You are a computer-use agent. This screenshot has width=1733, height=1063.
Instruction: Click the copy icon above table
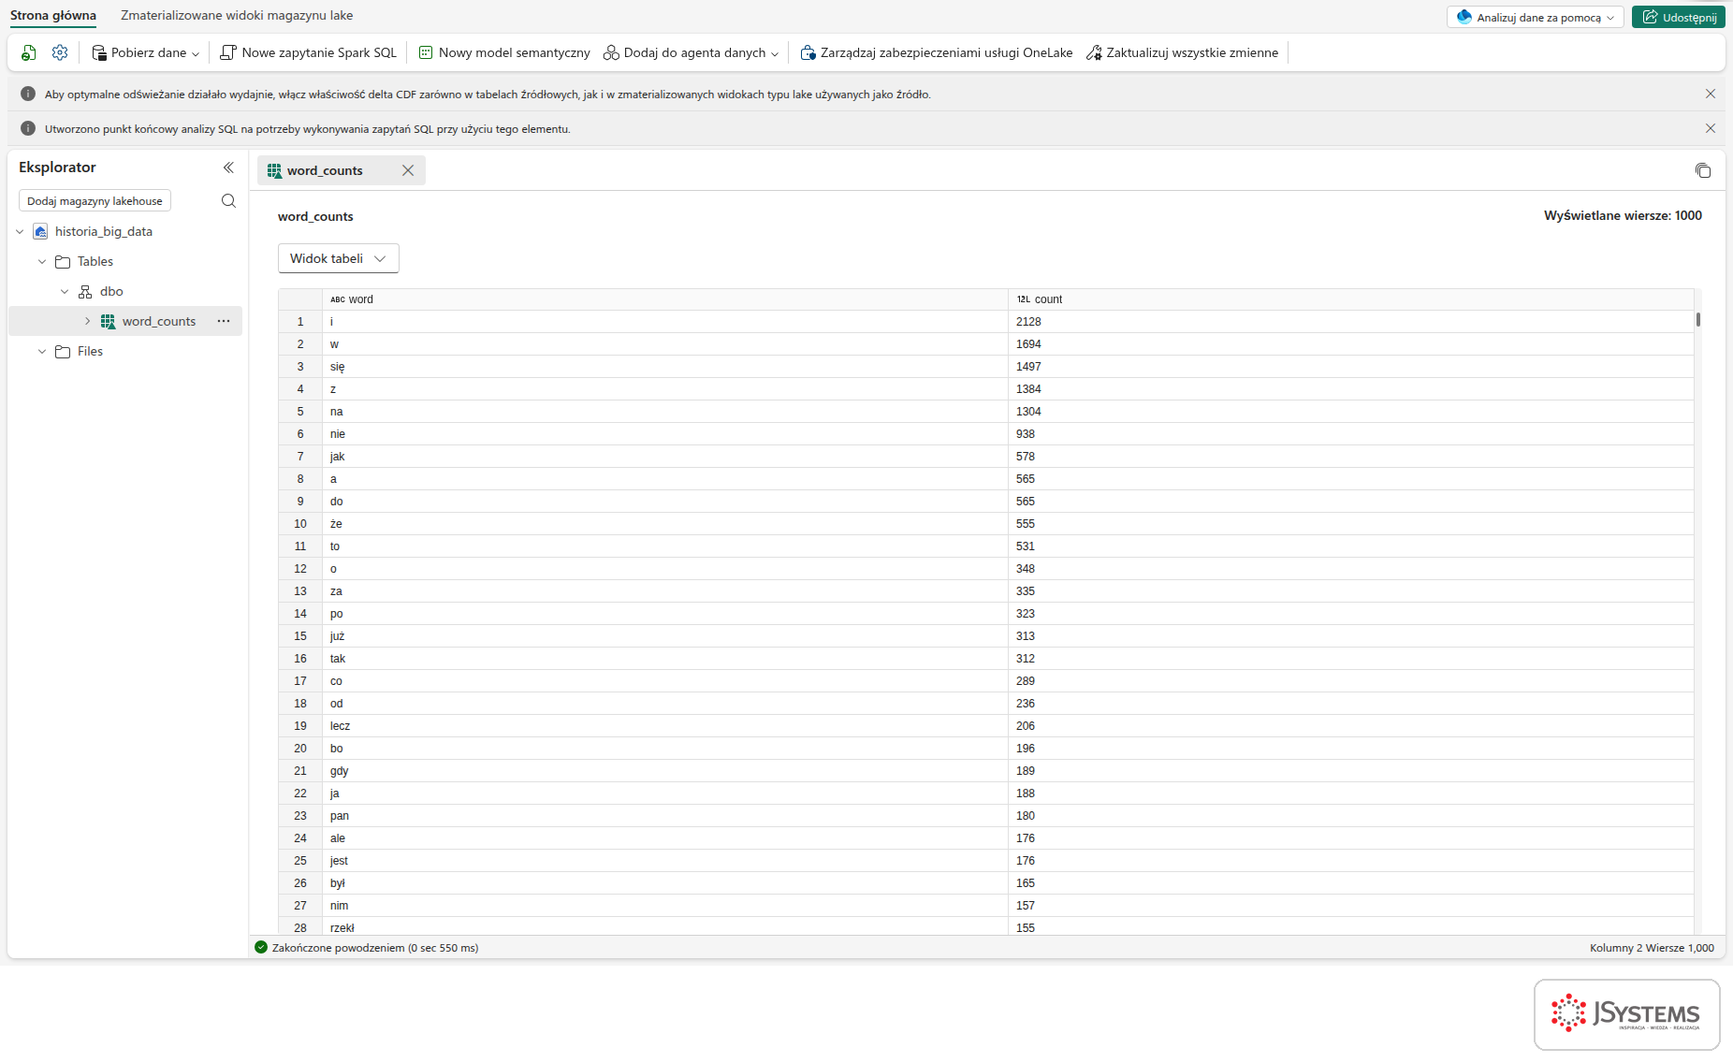(x=1703, y=170)
